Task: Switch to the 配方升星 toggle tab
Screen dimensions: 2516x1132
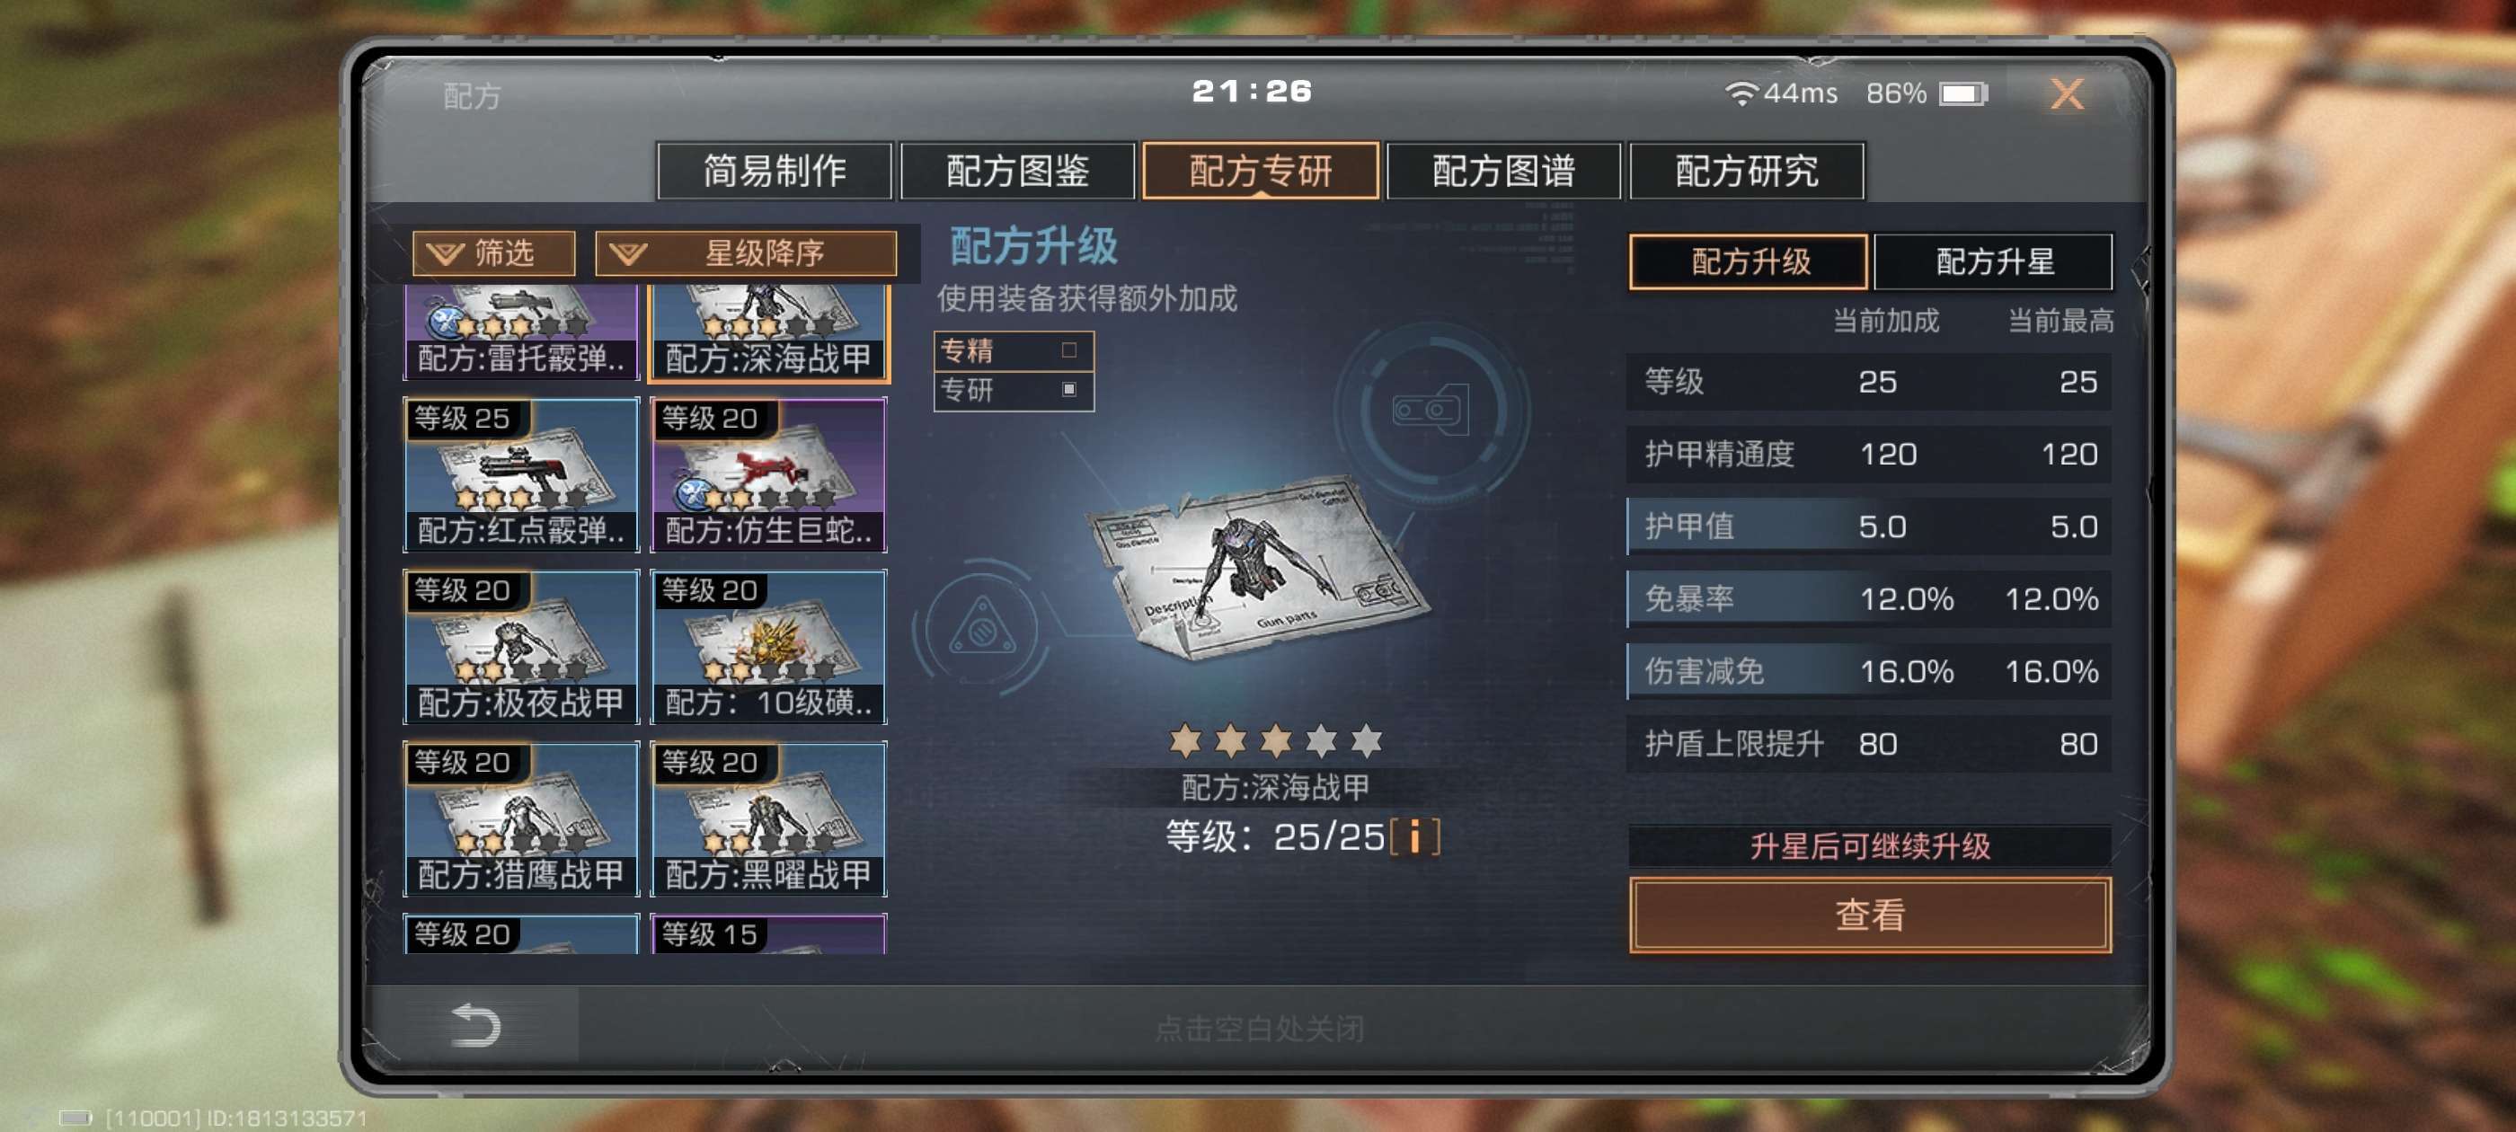Action: tap(1993, 261)
